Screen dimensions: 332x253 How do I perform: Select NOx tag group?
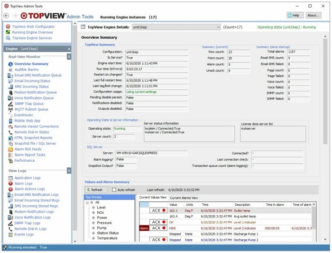click(101, 213)
